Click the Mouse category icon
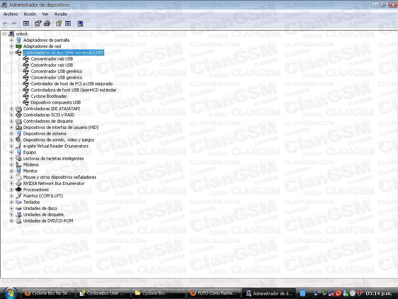The image size is (398, 299). tap(19, 177)
